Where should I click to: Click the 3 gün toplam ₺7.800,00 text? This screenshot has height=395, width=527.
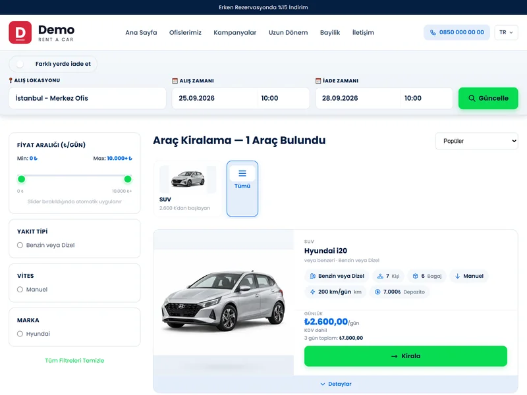pos(333,338)
